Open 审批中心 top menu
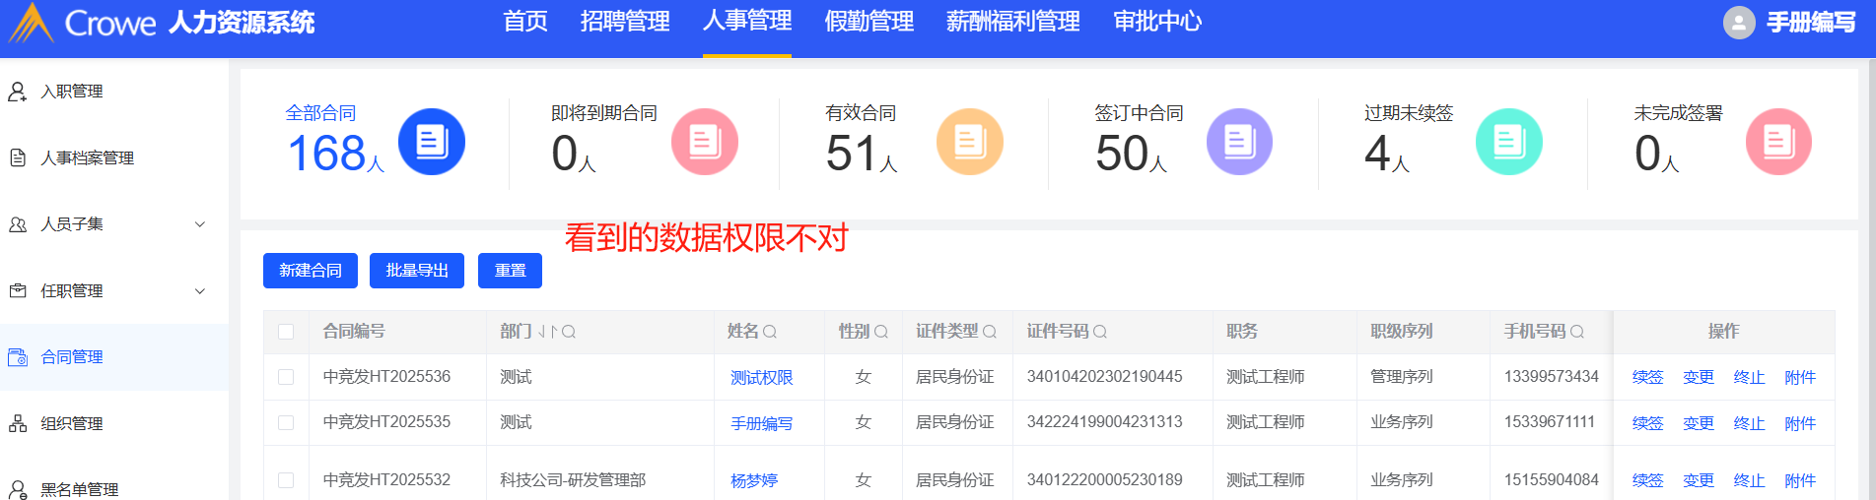 tap(1157, 22)
